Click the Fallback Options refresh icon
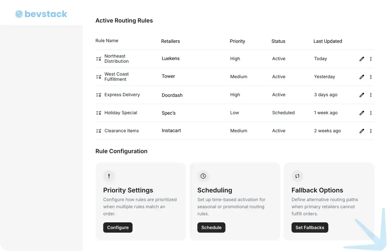 (x=297, y=176)
